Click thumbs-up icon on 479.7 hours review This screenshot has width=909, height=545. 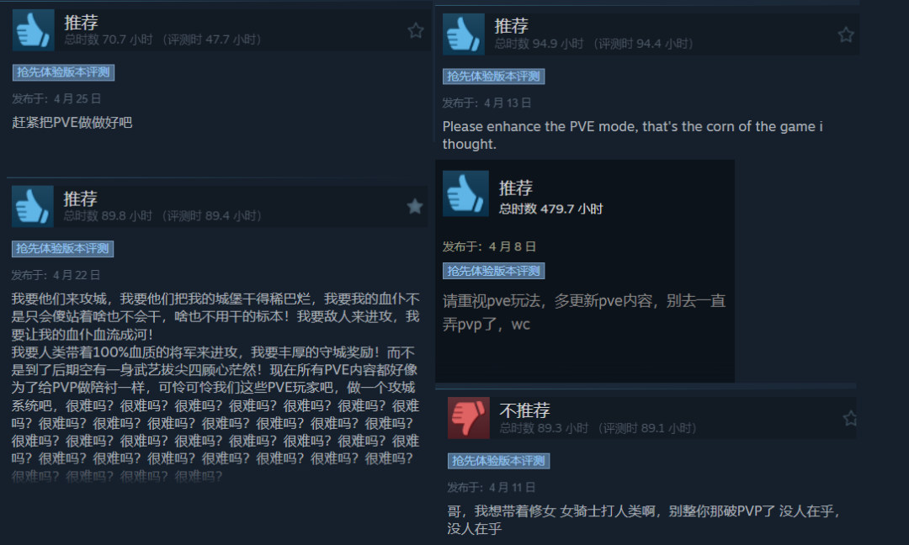pyautogui.click(x=465, y=193)
